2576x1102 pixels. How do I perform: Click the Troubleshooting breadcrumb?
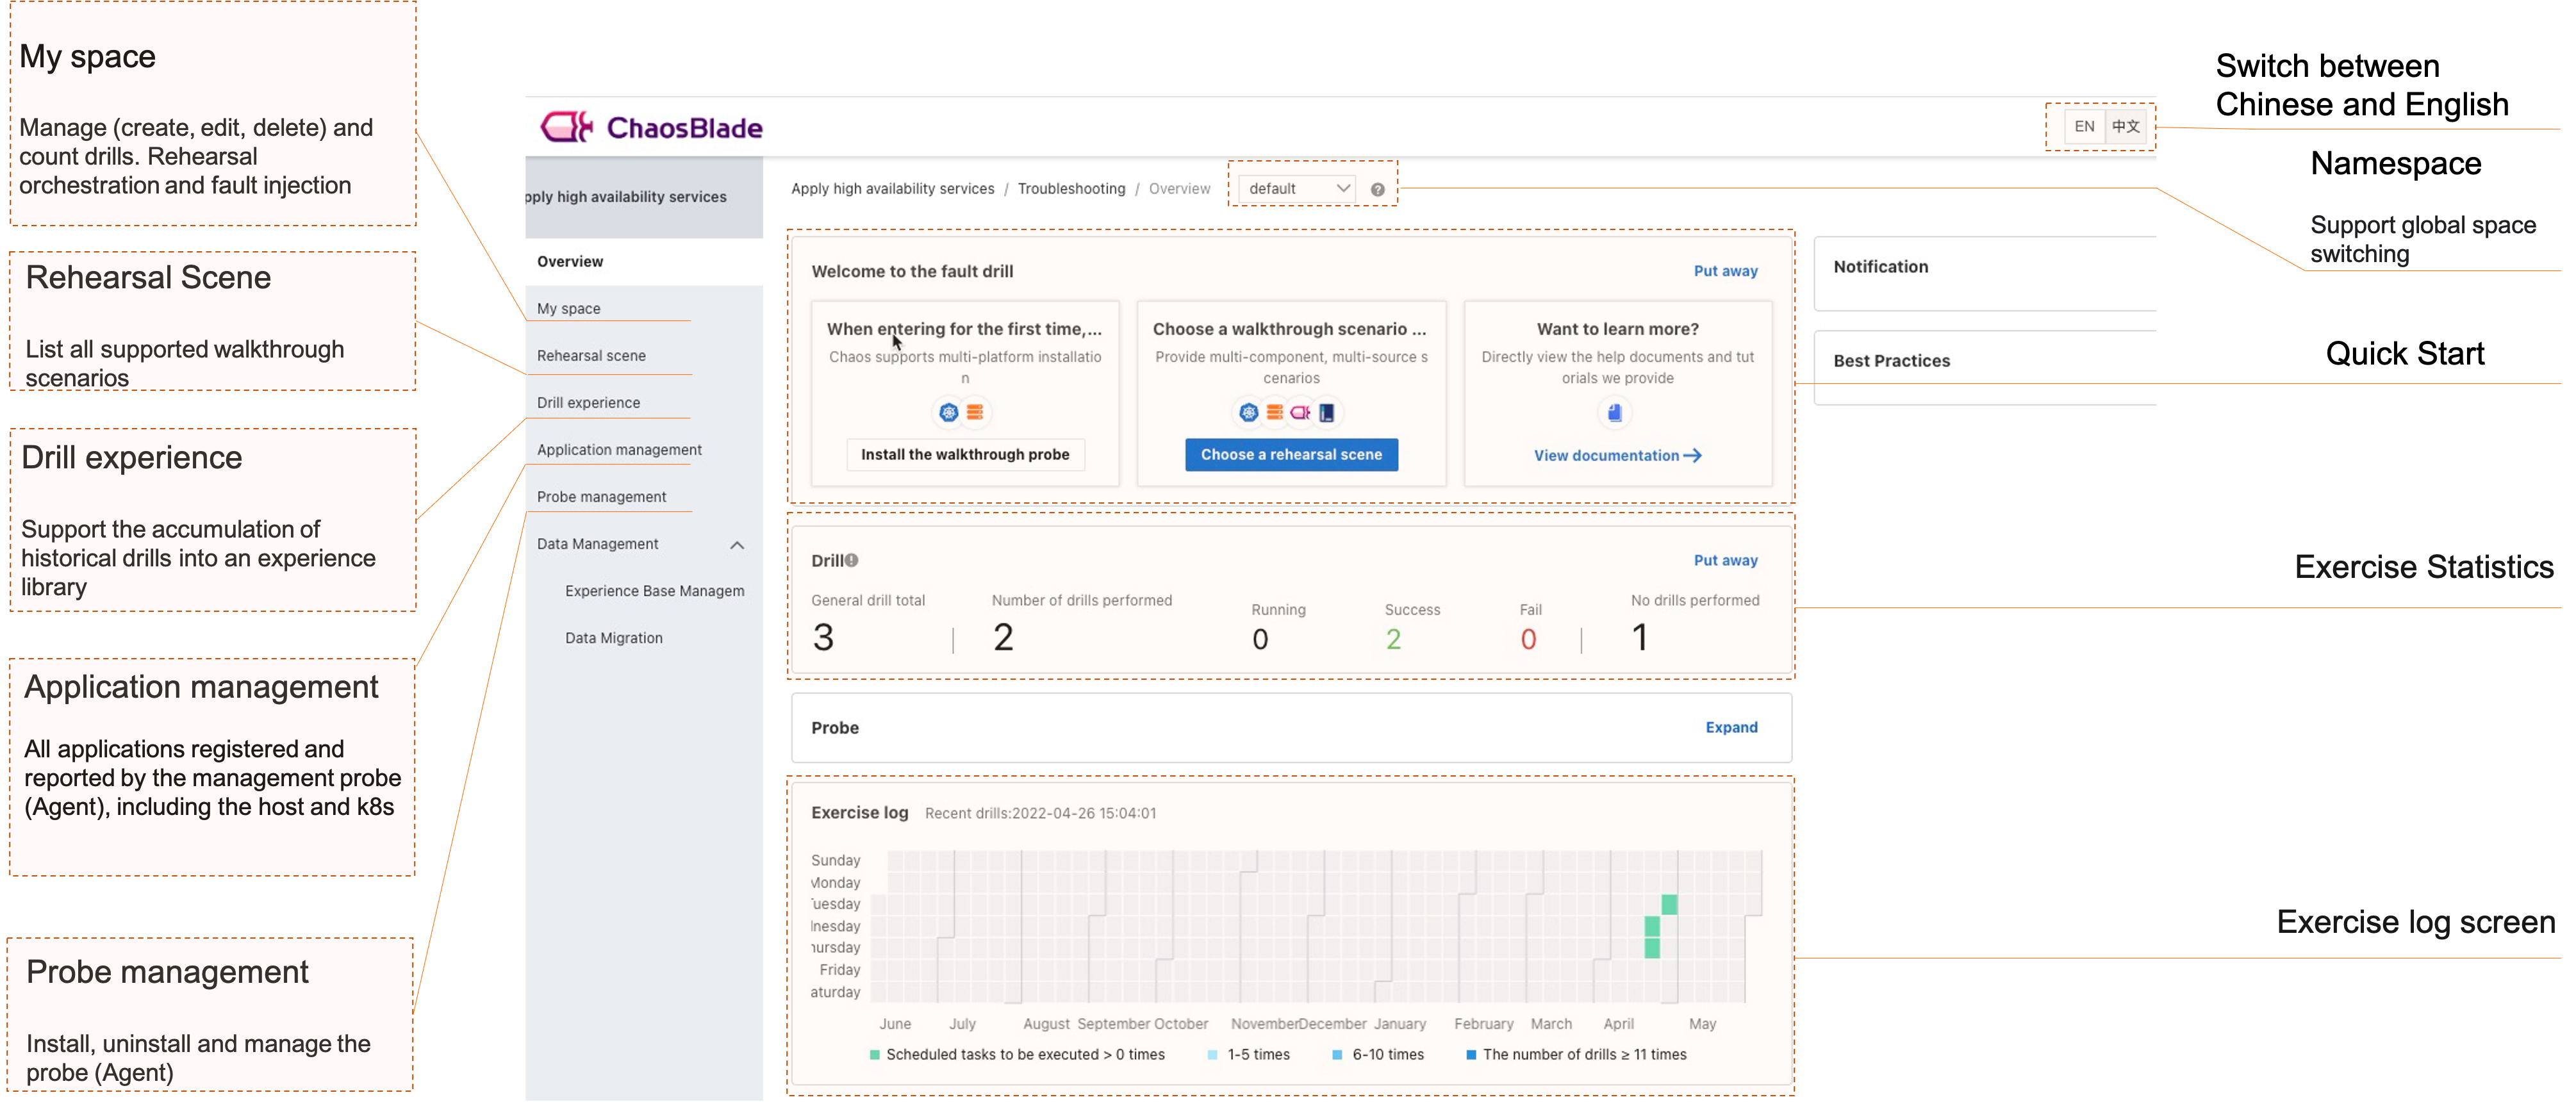click(1071, 188)
